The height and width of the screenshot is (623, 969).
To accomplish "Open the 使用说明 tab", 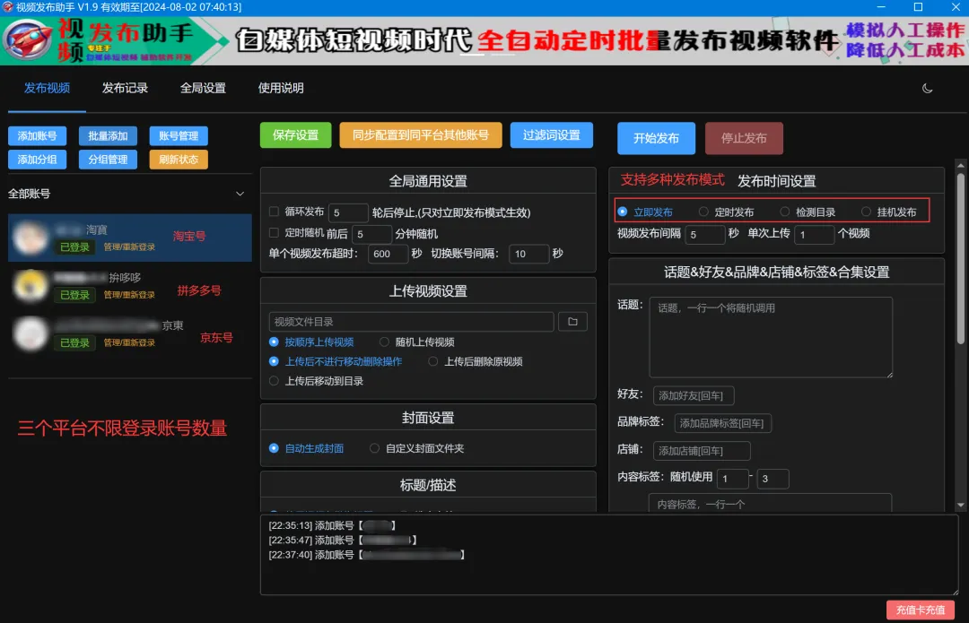I will (x=281, y=88).
